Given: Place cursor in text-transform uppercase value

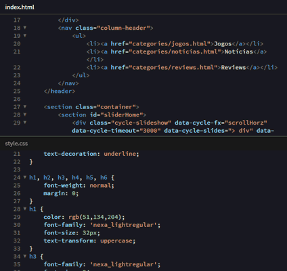Looking at the screenshot, I should pos(116,241).
